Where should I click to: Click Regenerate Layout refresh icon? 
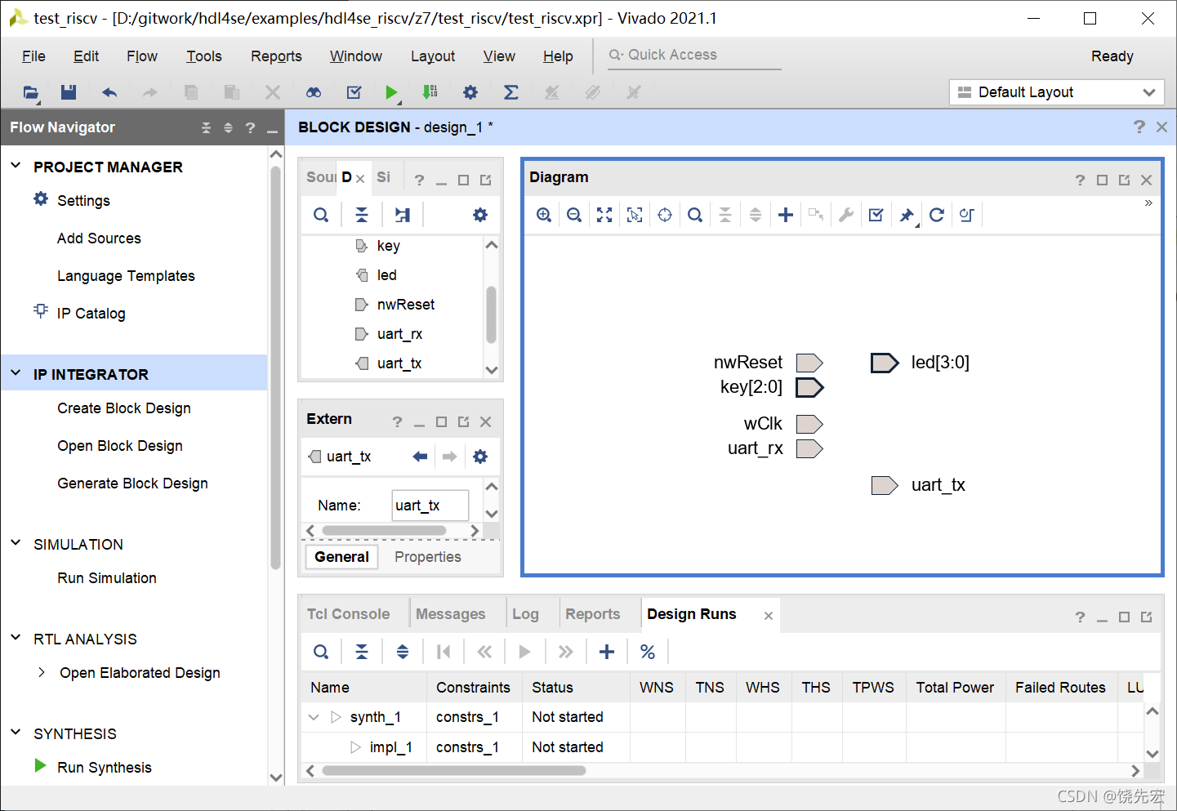coord(937,215)
